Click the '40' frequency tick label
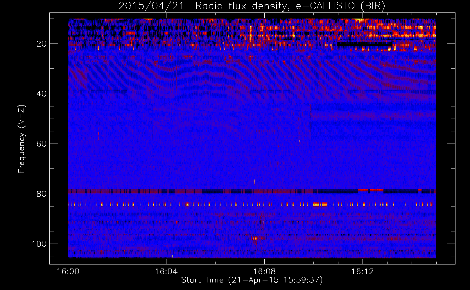Image resolution: width=470 pixels, height=290 pixels. point(42,94)
